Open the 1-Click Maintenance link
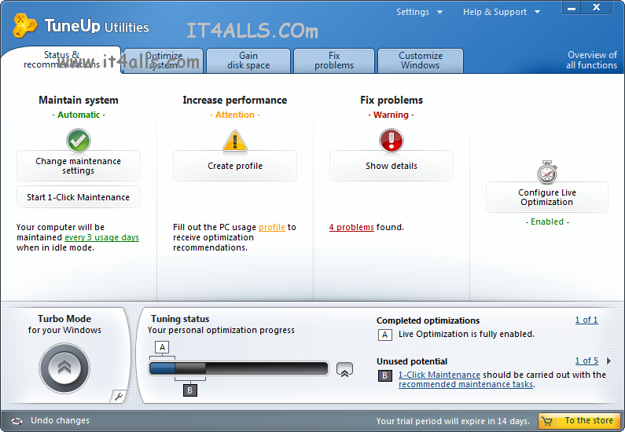The width and height of the screenshot is (625, 432). pos(439,375)
